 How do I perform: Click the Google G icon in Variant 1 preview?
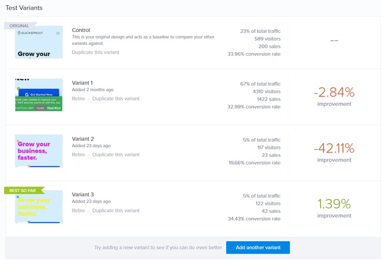click(x=26, y=95)
